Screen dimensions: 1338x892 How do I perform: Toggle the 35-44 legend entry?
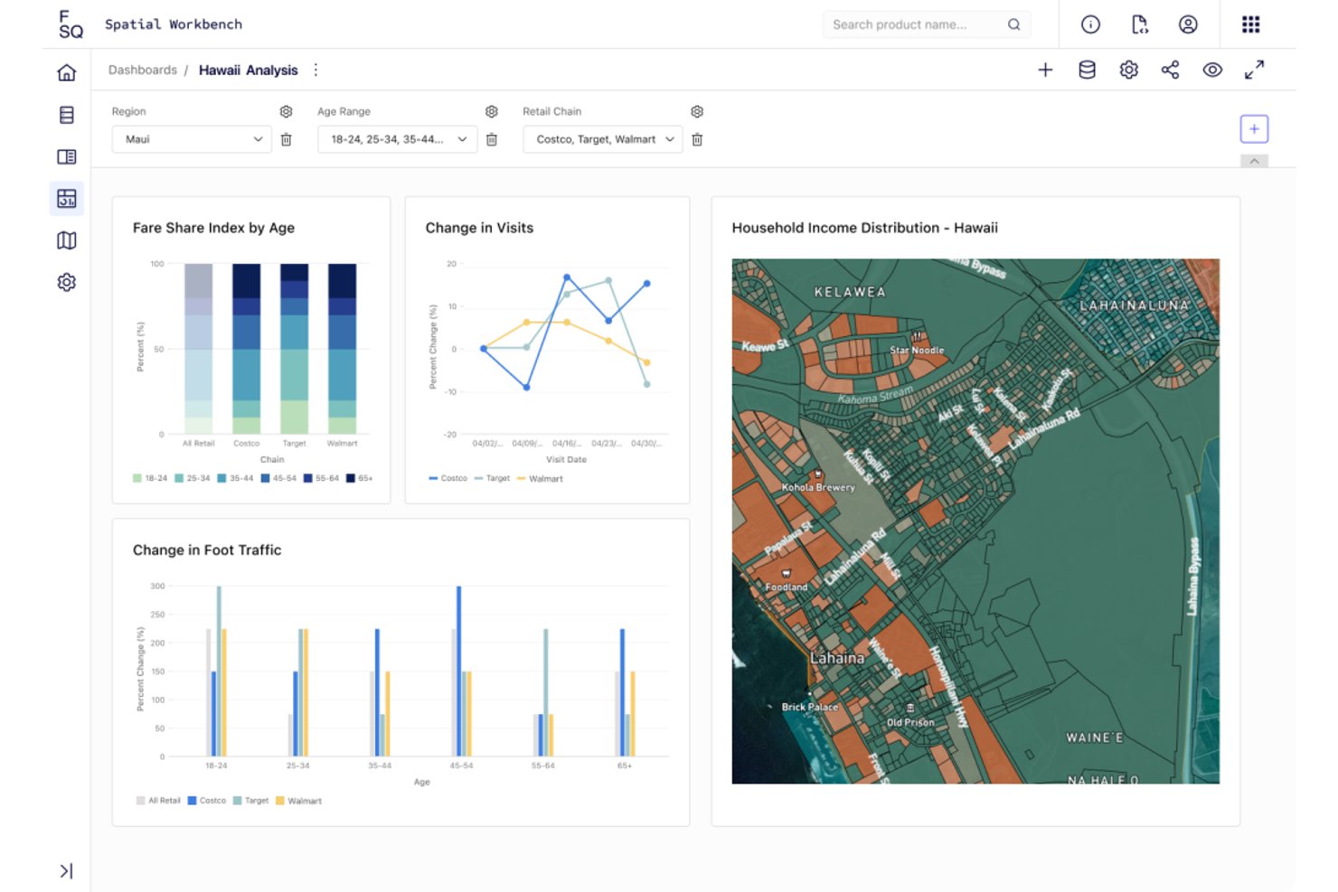click(x=235, y=478)
